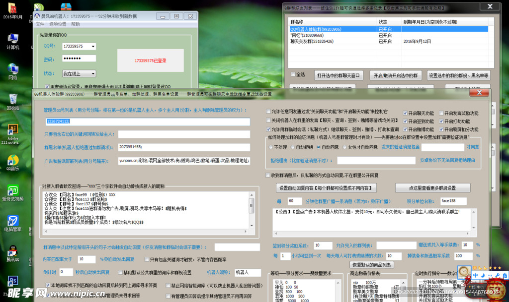Click the 晨风QQ机器人 window title icon
Screen dimensions: 509x302
coord(37,16)
